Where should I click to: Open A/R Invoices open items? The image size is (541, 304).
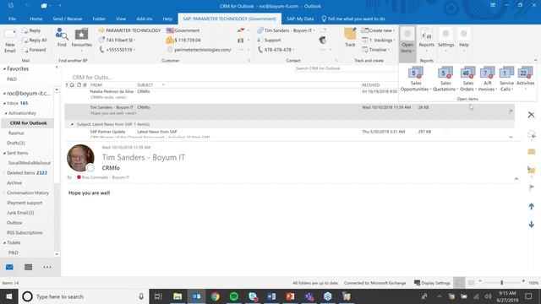[x=487, y=79]
